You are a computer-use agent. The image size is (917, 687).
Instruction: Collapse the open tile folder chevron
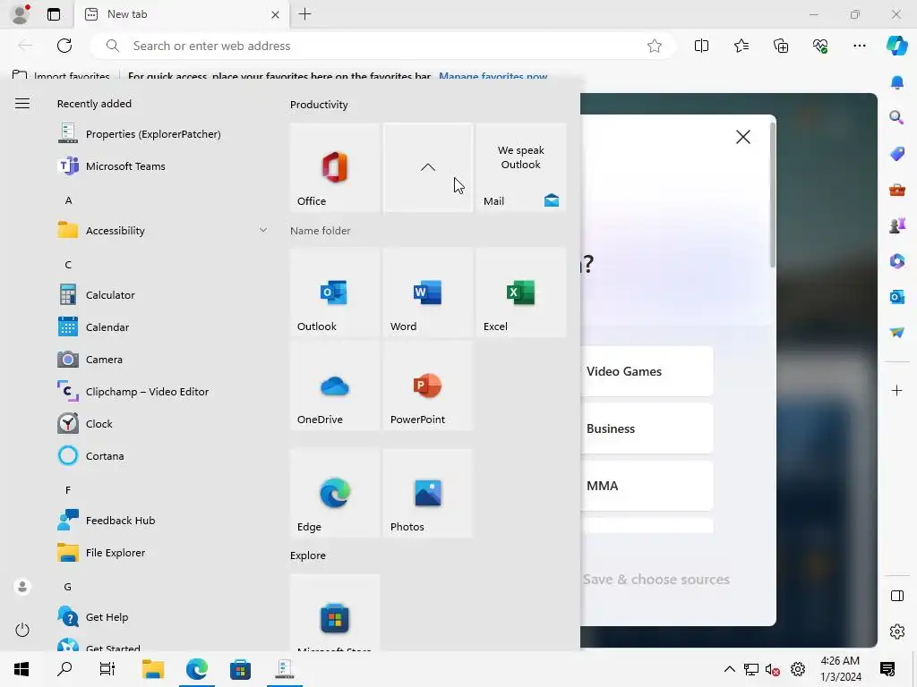pyautogui.click(x=427, y=167)
